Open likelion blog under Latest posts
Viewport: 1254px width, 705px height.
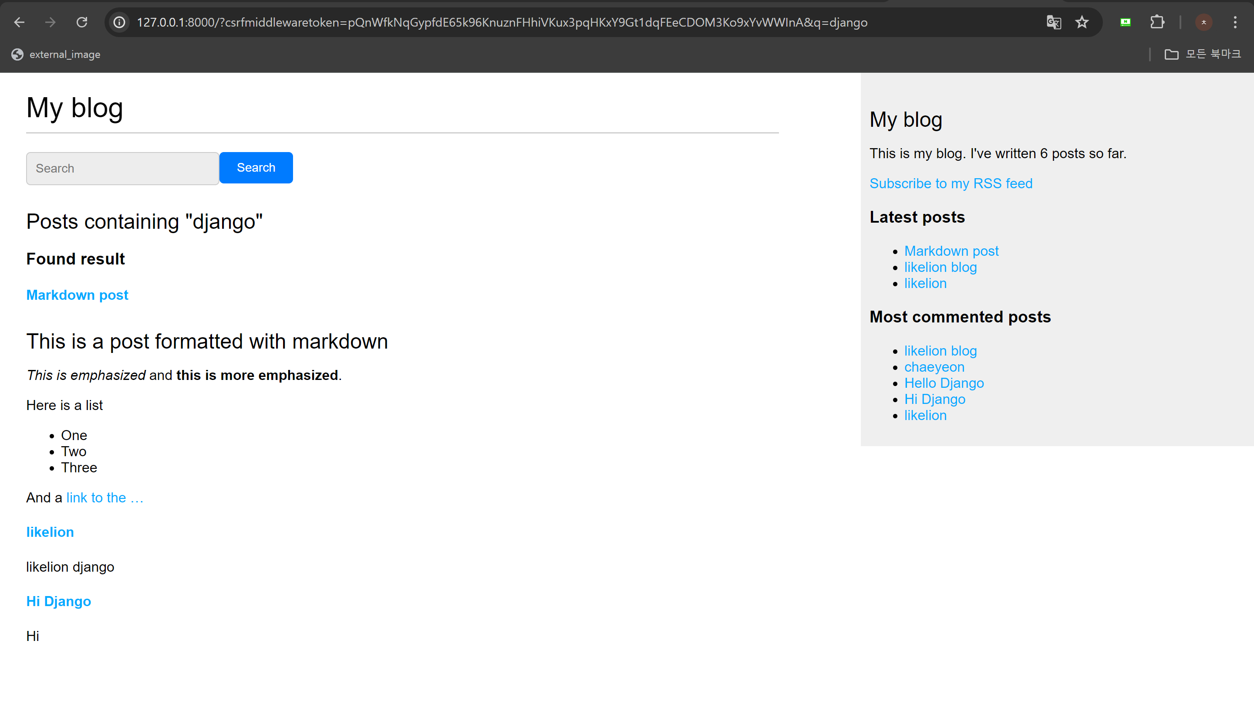[x=940, y=267]
